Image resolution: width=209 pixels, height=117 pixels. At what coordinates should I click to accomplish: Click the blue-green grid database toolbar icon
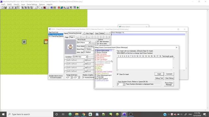[62, 7]
